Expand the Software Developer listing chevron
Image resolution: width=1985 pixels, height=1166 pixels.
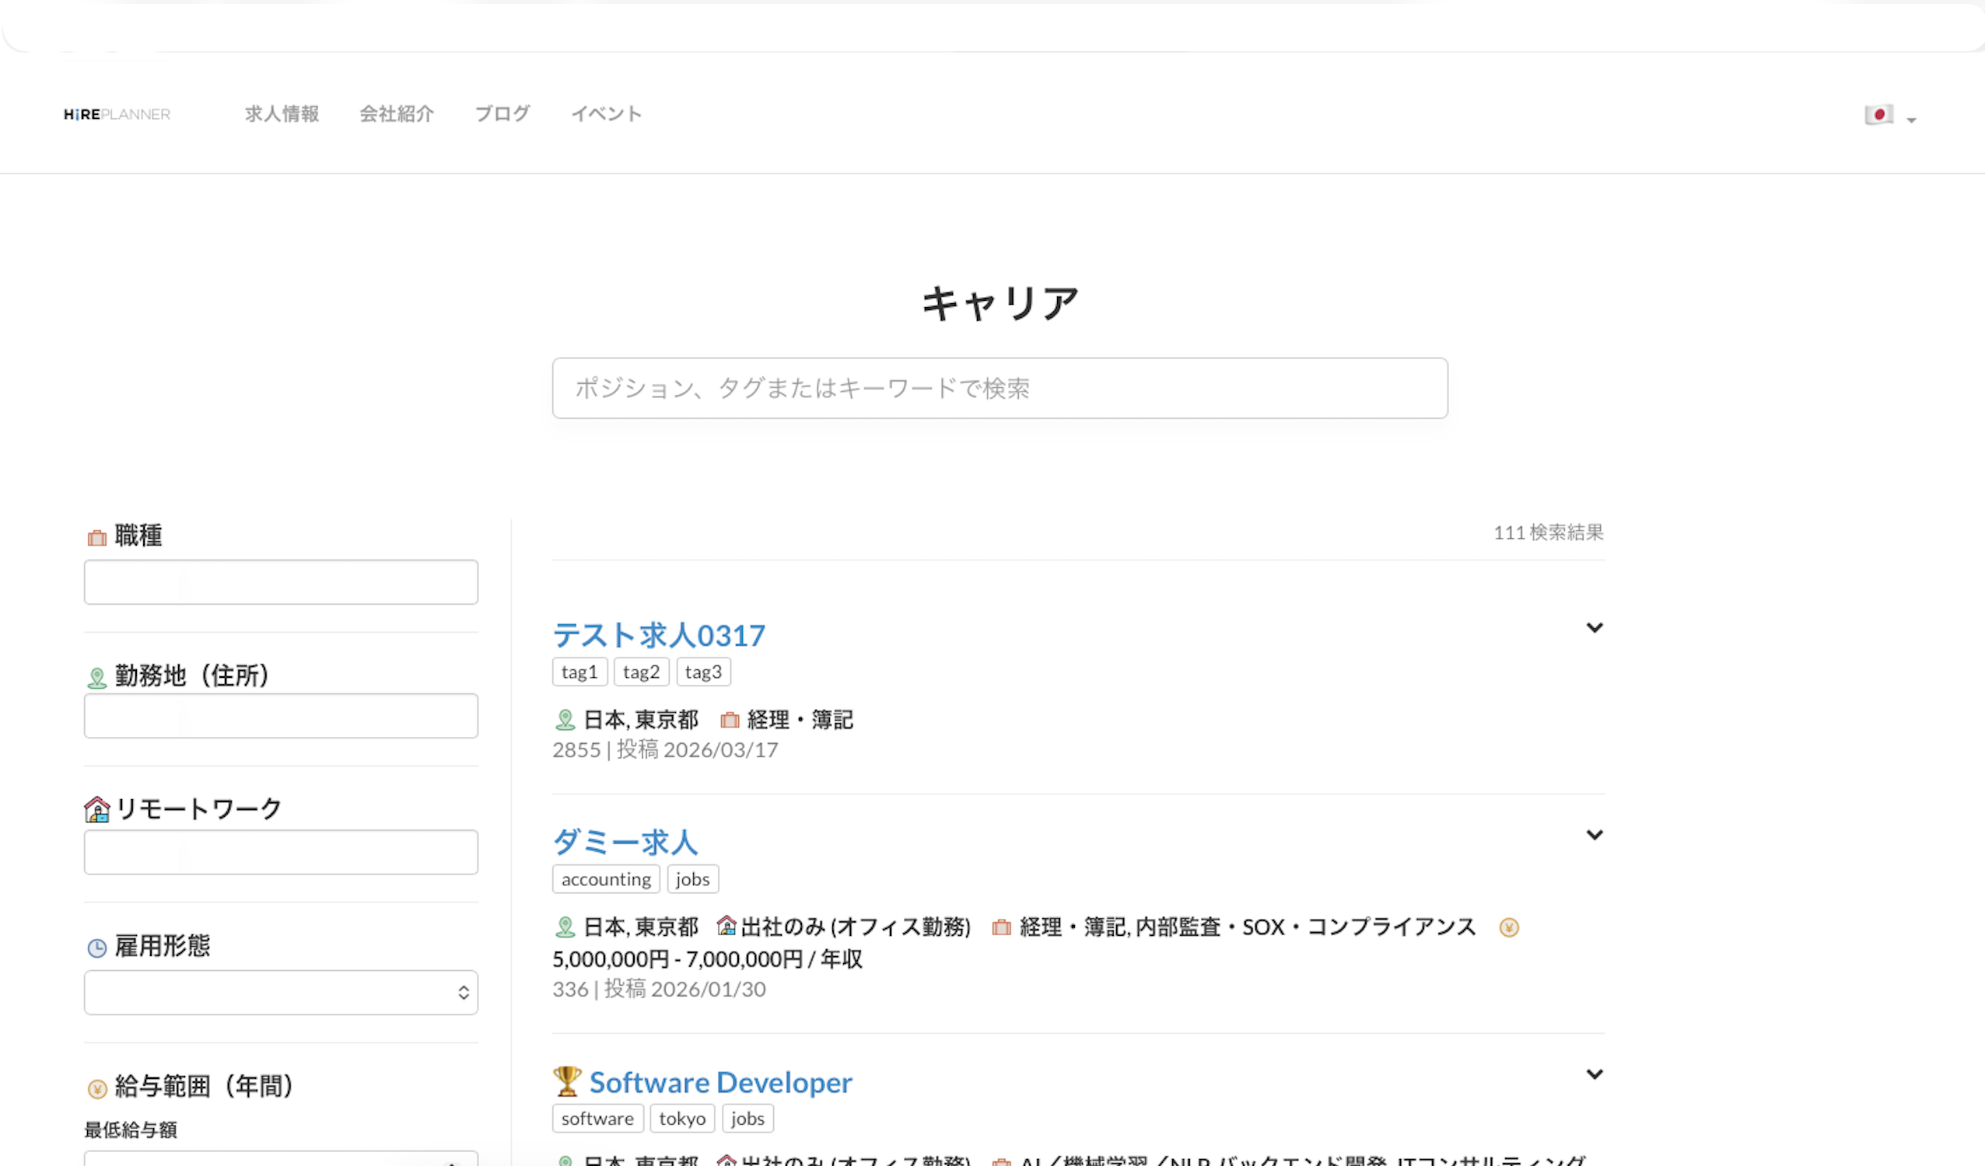(x=1595, y=1073)
